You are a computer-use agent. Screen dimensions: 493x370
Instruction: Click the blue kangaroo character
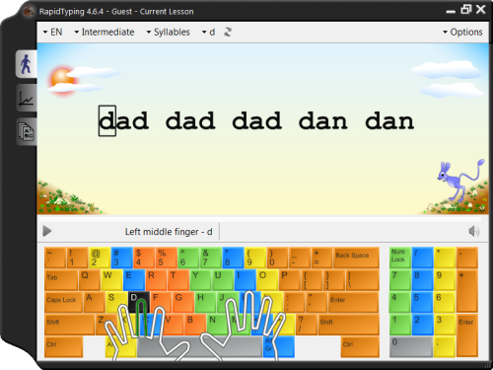(460, 181)
